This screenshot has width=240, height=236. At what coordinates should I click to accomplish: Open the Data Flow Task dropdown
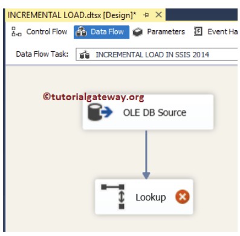[x=157, y=54]
